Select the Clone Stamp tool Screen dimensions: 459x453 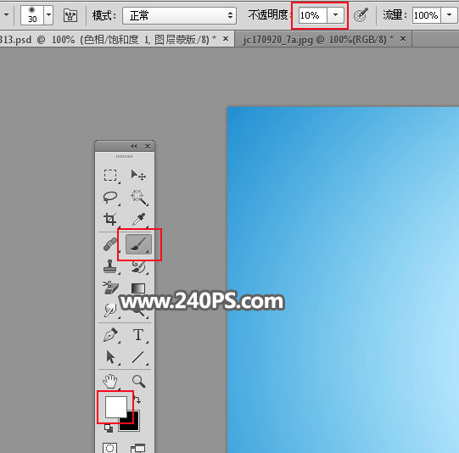[x=110, y=266]
